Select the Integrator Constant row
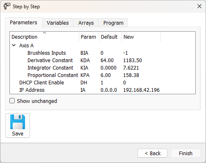The width and height of the screenshot is (206, 163). click(x=103, y=68)
